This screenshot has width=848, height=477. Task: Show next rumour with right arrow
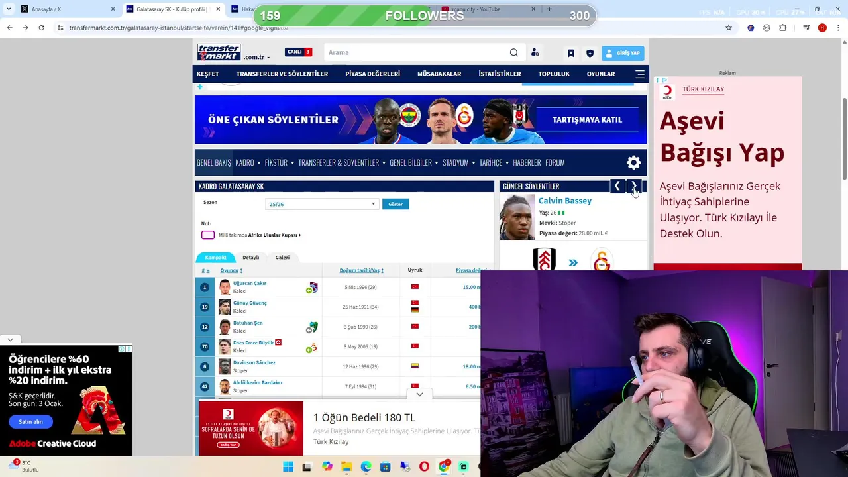[634, 186]
